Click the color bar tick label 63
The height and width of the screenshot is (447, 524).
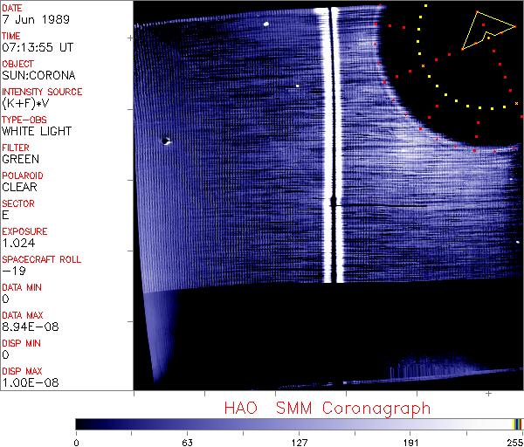click(188, 441)
